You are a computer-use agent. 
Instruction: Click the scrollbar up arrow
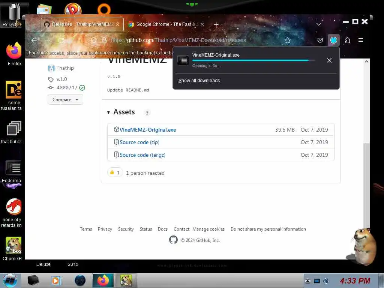366,61
